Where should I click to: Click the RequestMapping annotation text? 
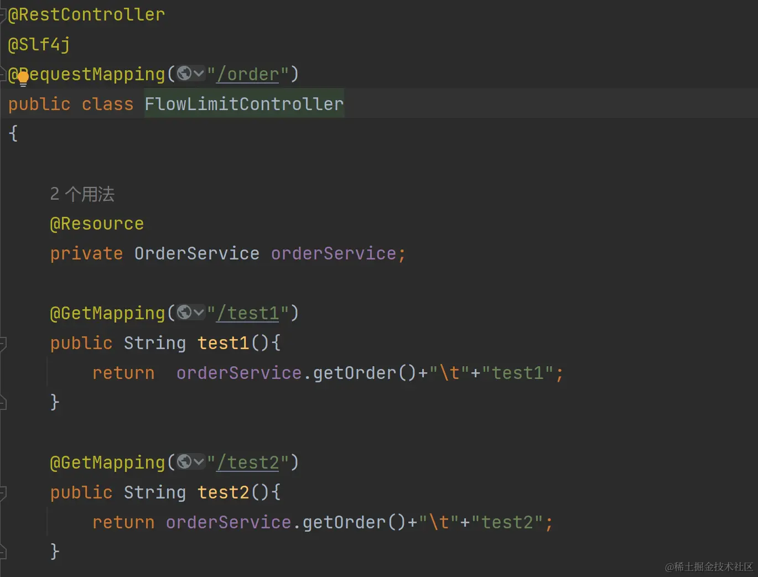pyautogui.click(x=87, y=74)
